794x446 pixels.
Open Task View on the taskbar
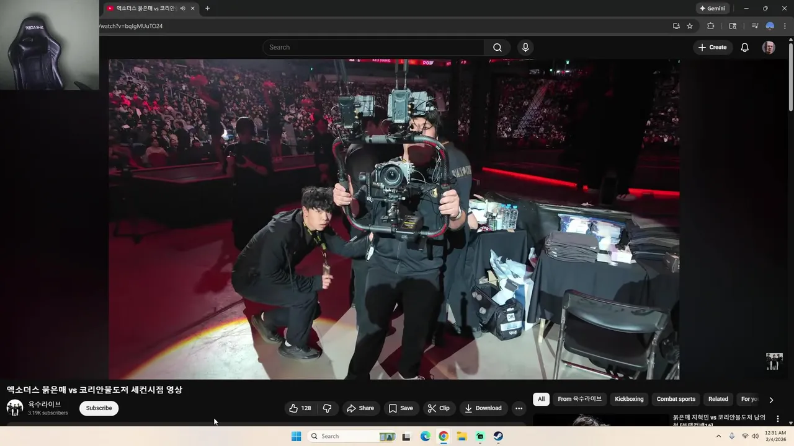[x=406, y=436]
